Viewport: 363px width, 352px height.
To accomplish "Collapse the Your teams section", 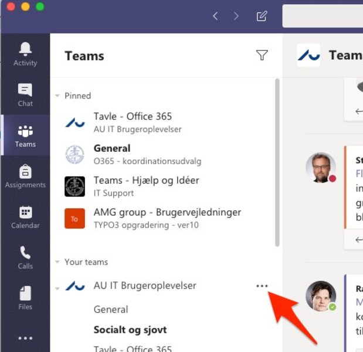I will coord(57,262).
